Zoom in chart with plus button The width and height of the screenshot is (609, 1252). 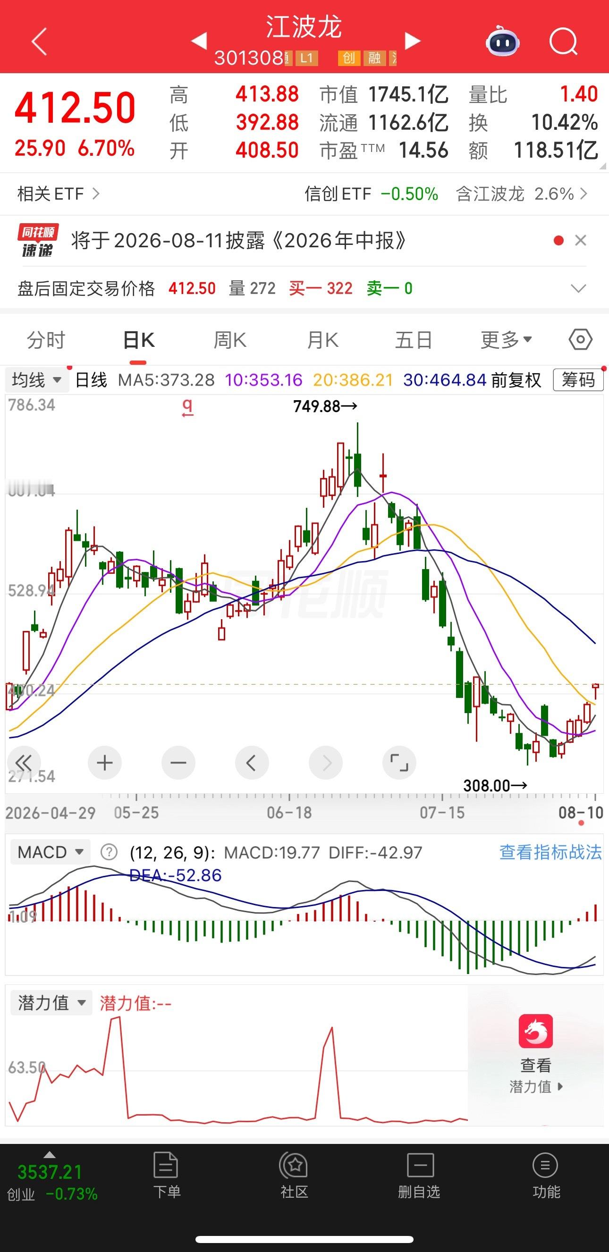104,763
